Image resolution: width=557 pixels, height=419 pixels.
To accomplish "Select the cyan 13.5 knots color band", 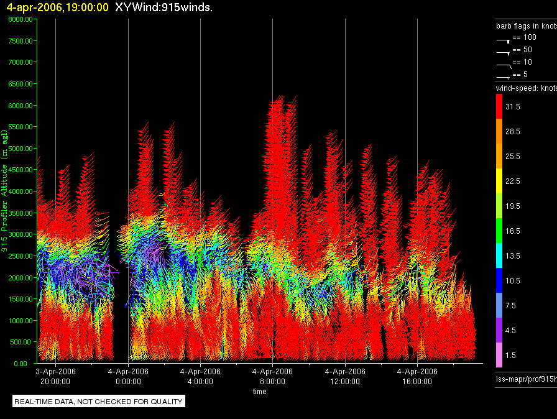I will pos(499,256).
